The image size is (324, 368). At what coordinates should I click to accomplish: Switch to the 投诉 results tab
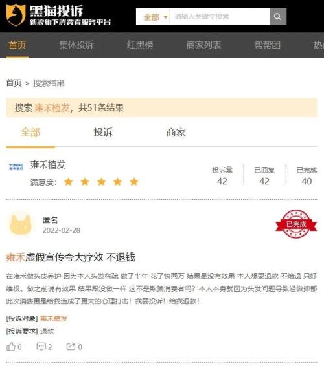tap(103, 133)
